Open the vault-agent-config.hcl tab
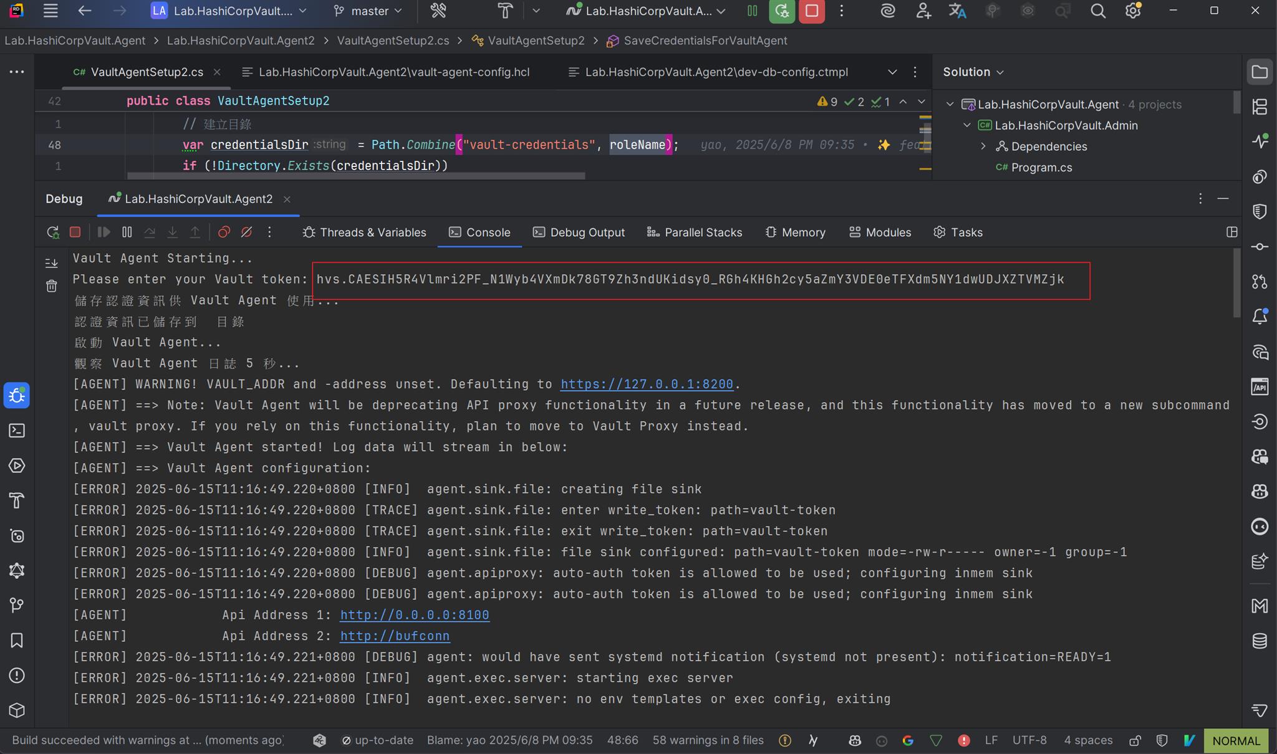Screen dimensions: 1277x754 [386, 72]
